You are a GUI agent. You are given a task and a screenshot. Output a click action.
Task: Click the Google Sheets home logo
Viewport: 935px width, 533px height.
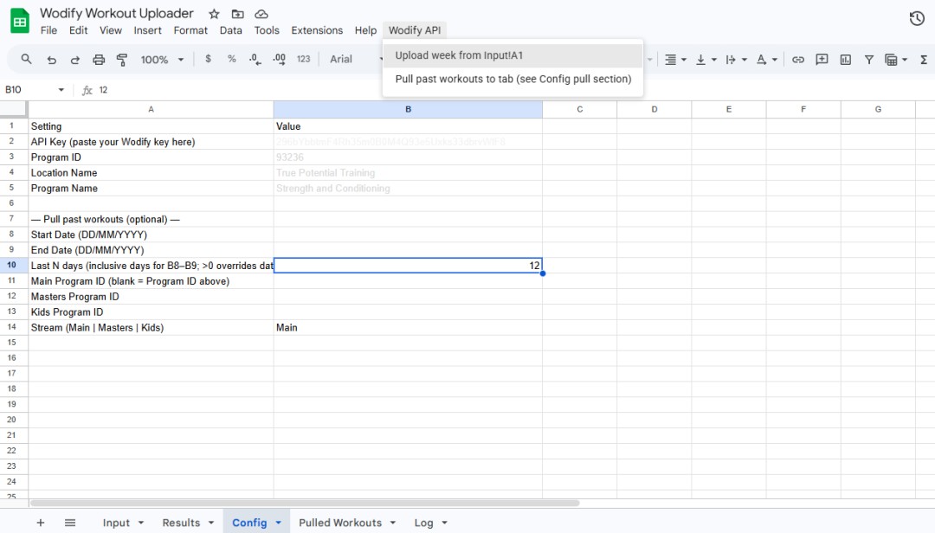pyautogui.click(x=20, y=21)
